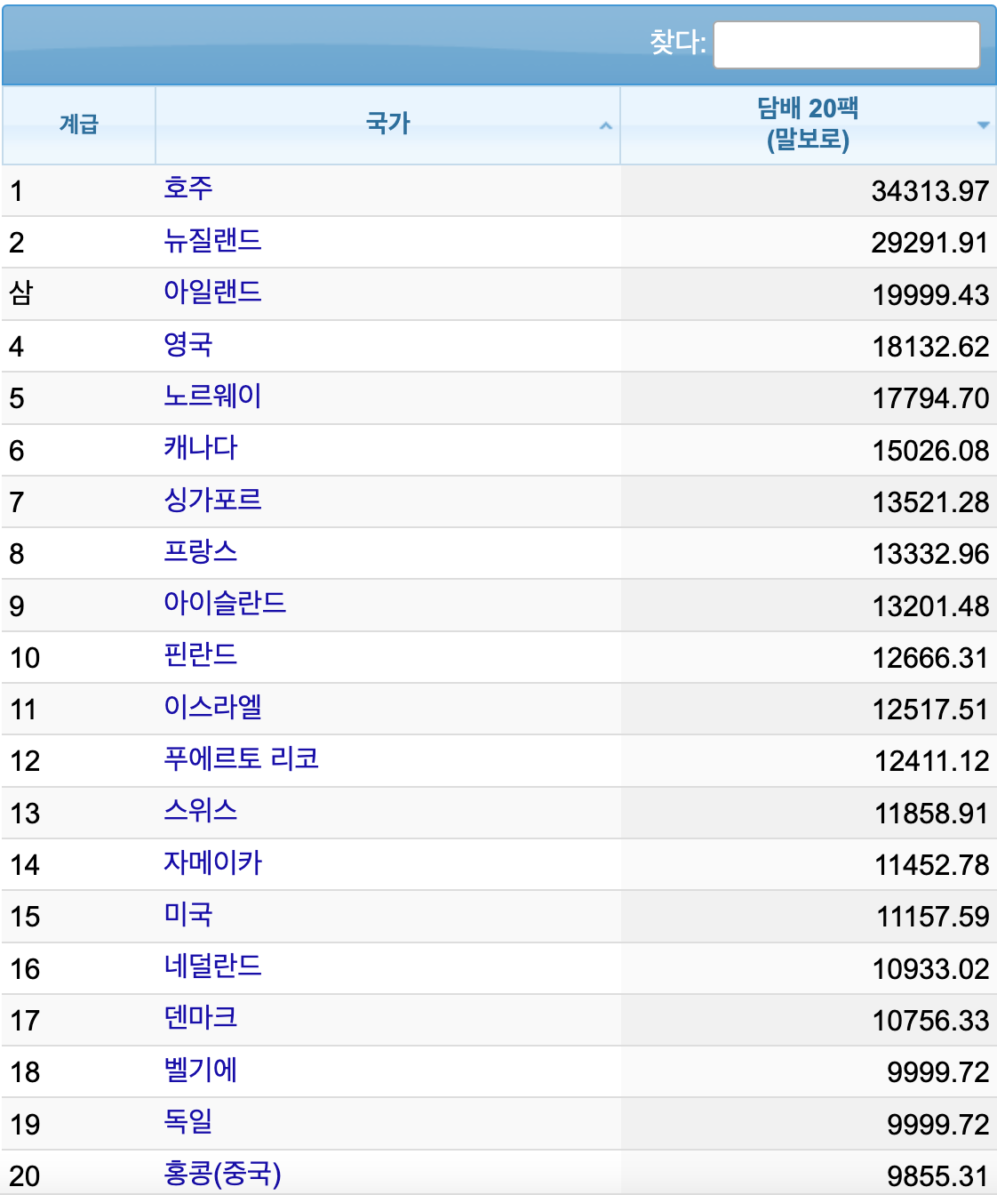Open the 영국 country link
This screenshot has width=997, height=1195.
pos(188,344)
